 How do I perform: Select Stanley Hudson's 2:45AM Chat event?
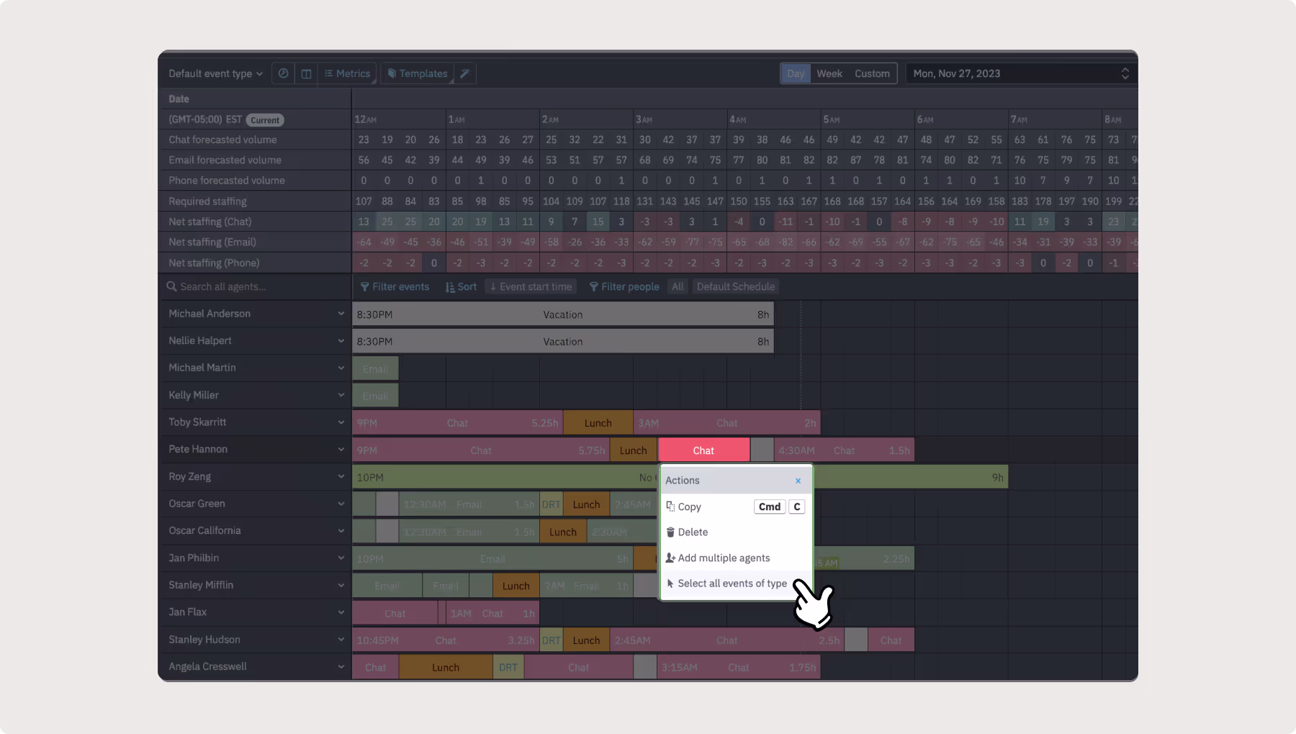click(727, 640)
